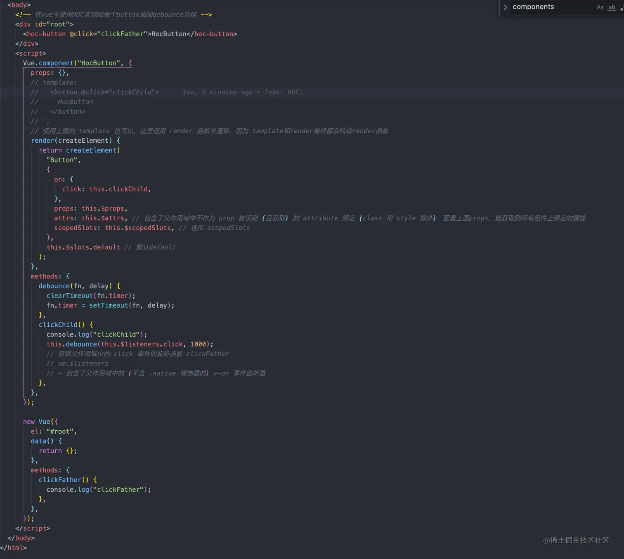Screen dimensions: 624x559
Task: Click the closing </script> tag
Action: pos(33,528)
